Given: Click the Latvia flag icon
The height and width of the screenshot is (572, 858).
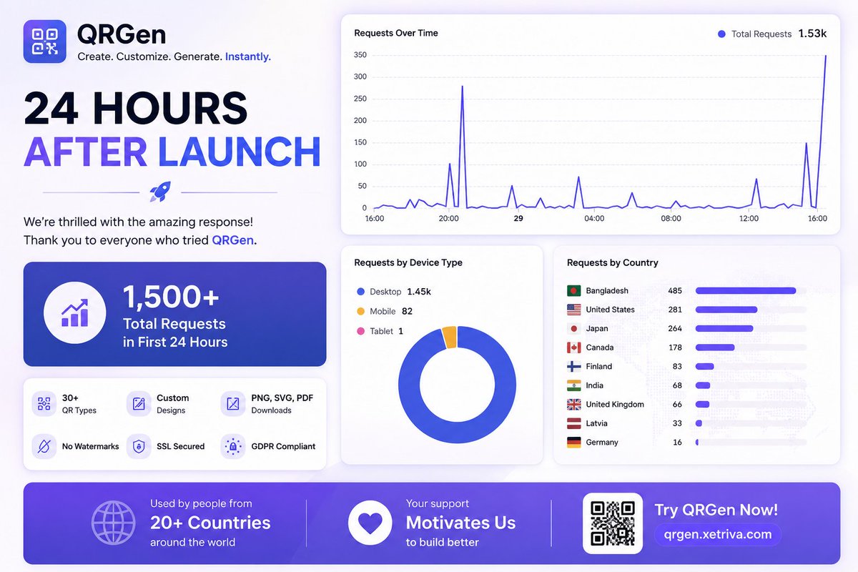Looking at the screenshot, I should coord(574,423).
